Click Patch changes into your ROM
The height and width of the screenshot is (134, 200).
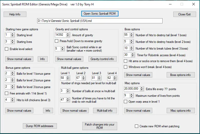coord(100,126)
